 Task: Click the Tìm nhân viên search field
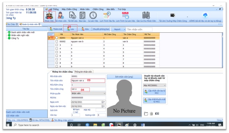(139, 29)
